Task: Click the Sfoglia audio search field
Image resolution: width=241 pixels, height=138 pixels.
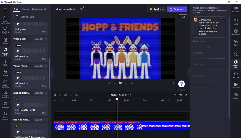Action: (31, 17)
